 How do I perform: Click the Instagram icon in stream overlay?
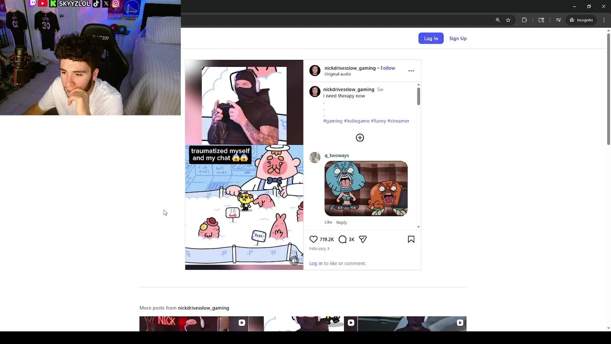tap(116, 3)
